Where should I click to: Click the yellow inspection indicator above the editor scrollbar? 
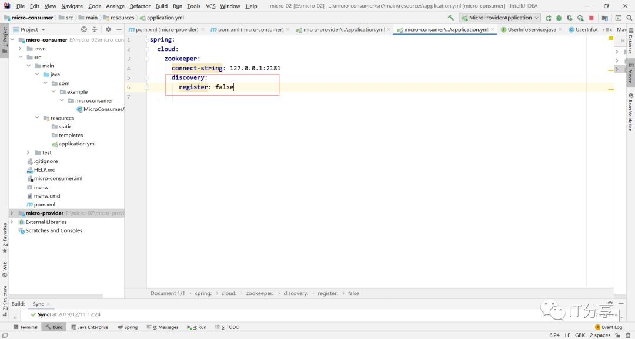click(x=611, y=38)
